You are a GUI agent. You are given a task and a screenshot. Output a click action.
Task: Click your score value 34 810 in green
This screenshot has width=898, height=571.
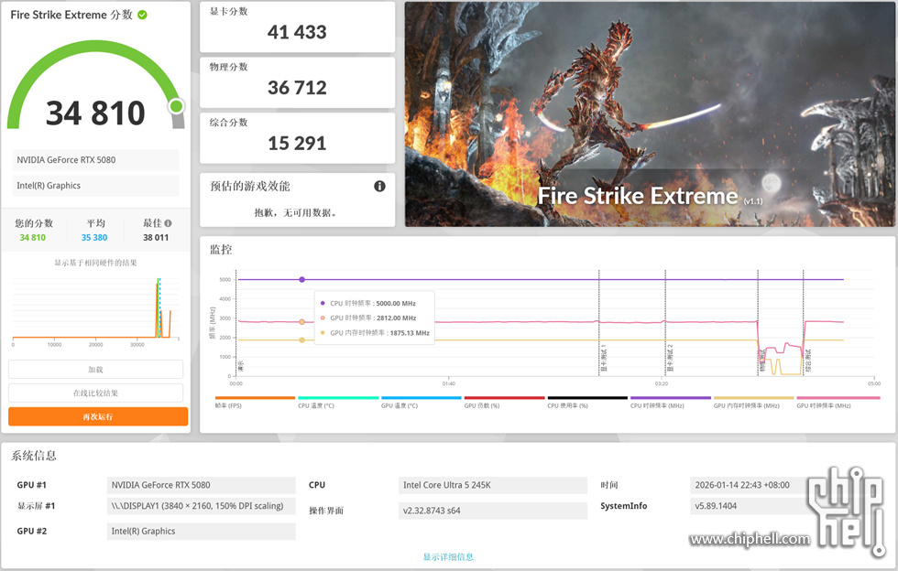pyautogui.click(x=33, y=237)
